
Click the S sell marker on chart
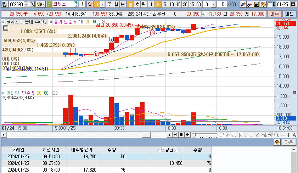pos(111,40)
